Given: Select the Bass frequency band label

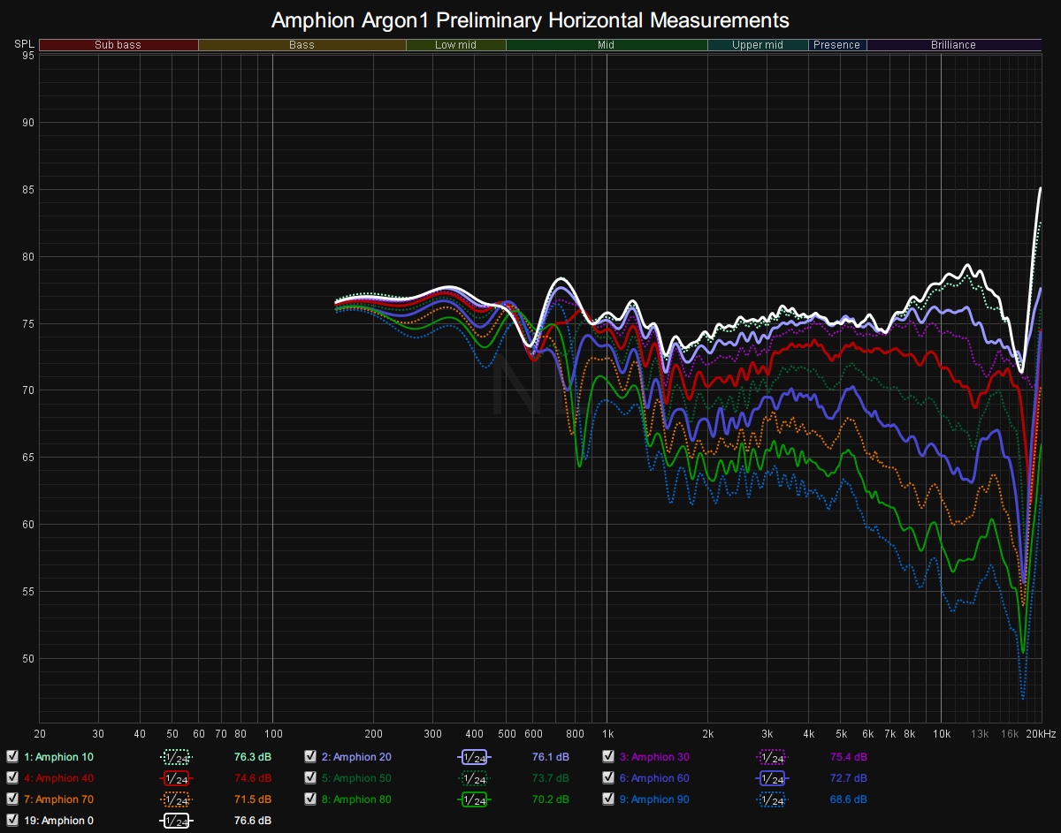Looking at the screenshot, I should (x=302, y=45).
